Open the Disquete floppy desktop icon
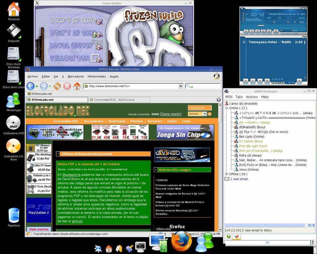This screenshot has height=254, width=317. click(x=14, y=33)
